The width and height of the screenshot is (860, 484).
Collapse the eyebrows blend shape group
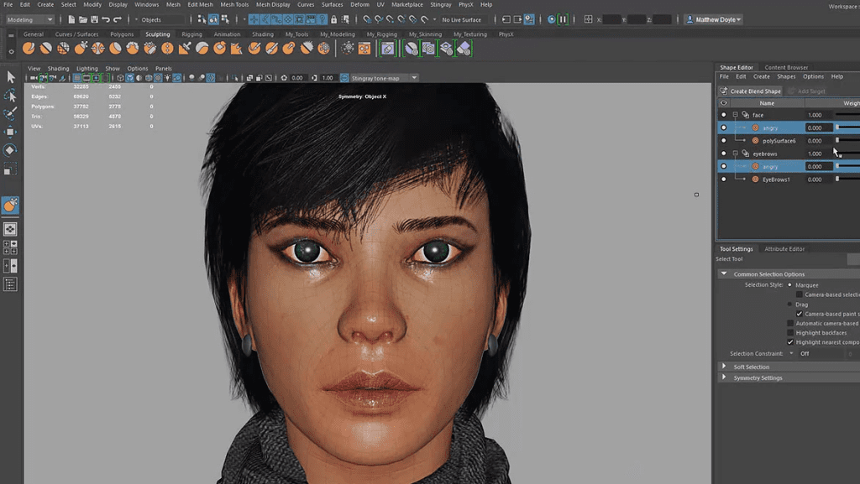click(735, 154)
